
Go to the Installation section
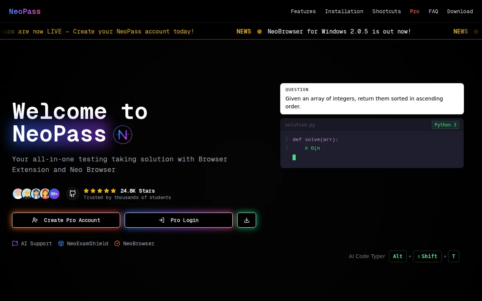tap(344, 11)
